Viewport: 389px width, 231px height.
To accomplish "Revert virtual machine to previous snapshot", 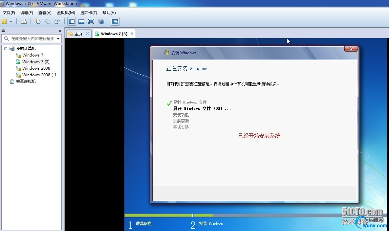I will (x=47, y=21).
